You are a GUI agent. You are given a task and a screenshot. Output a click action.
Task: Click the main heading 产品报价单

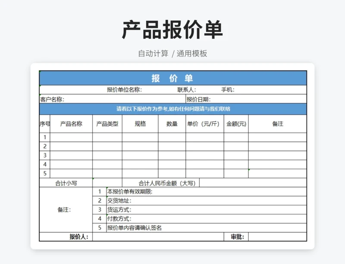(x=172, y=30)
